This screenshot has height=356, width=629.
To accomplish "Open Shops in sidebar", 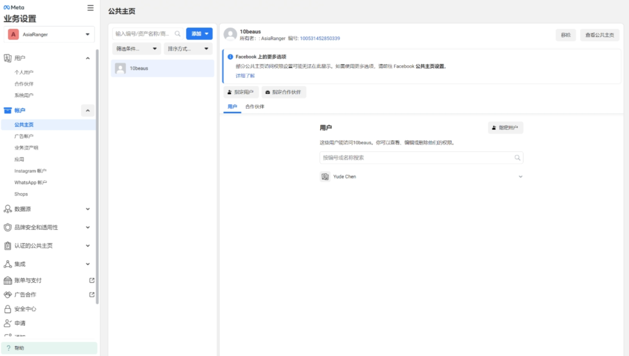I will click(21, 194).
